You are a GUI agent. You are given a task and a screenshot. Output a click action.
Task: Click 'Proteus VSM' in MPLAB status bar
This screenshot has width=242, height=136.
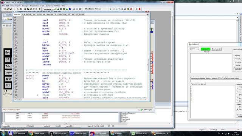(x=6, y=126)
